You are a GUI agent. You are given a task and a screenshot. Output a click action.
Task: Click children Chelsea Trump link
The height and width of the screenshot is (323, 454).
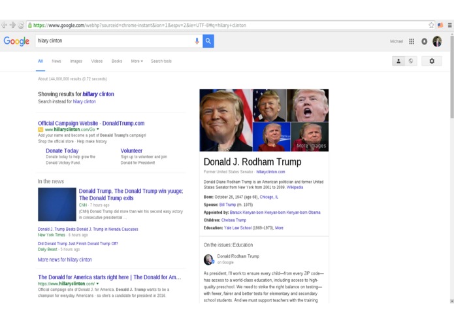[x=234, y=220]
